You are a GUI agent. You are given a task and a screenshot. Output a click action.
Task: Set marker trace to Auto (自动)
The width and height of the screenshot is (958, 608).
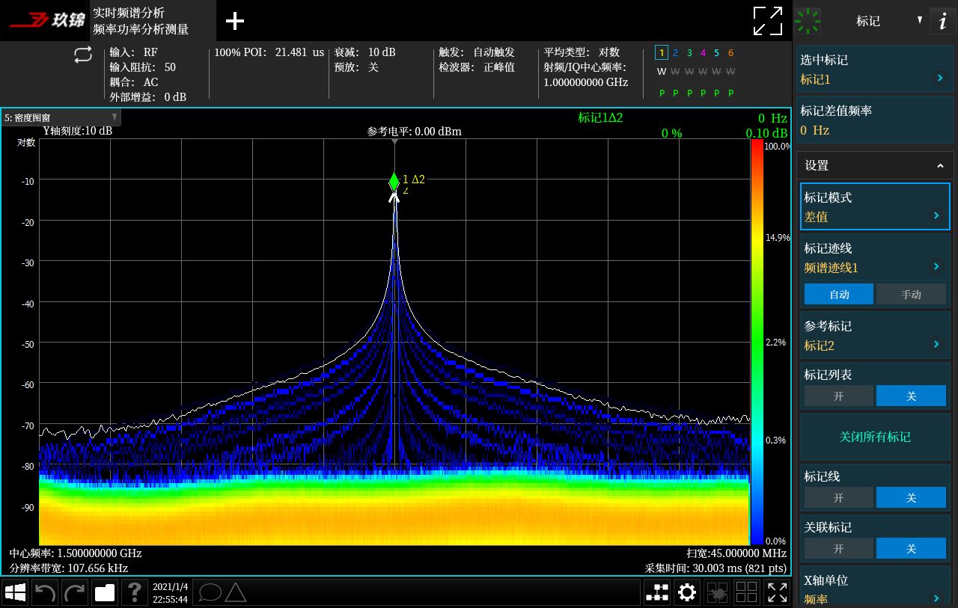coord(839,294)
